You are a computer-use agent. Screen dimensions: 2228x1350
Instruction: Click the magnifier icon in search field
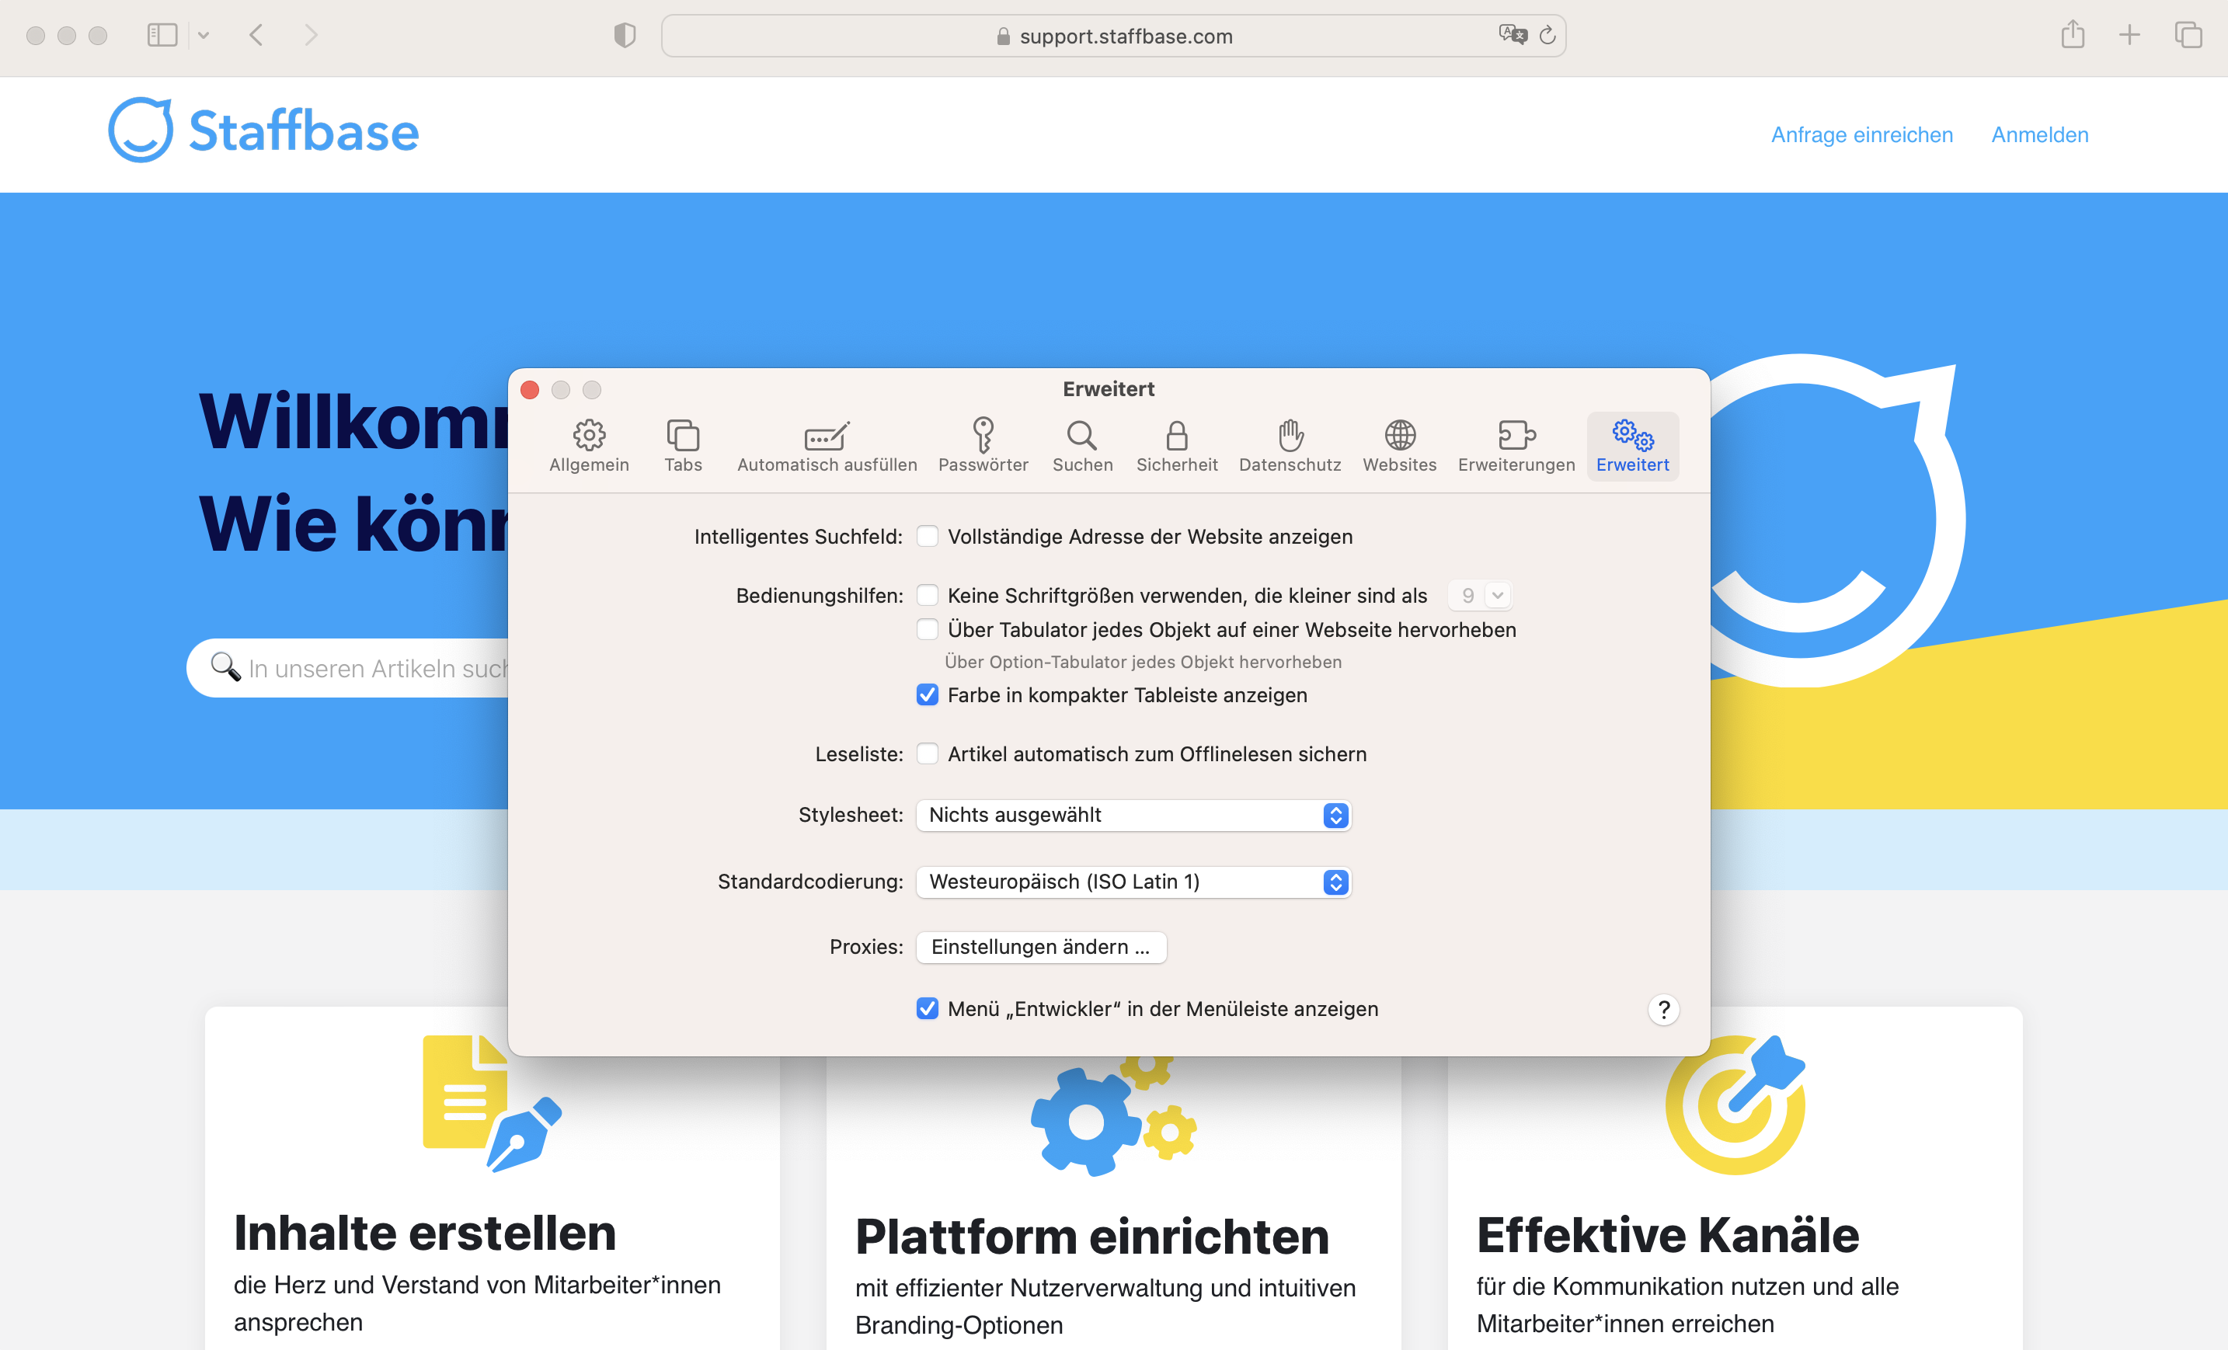(x=225, y=667)
